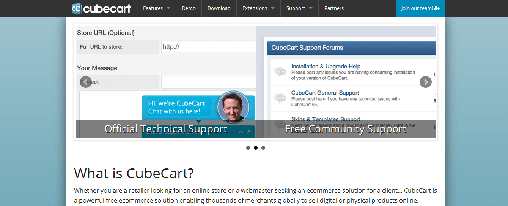Click the add-user icon beside Join our team
This screenshot has height=206, width=508.
[x=437, y=8]
